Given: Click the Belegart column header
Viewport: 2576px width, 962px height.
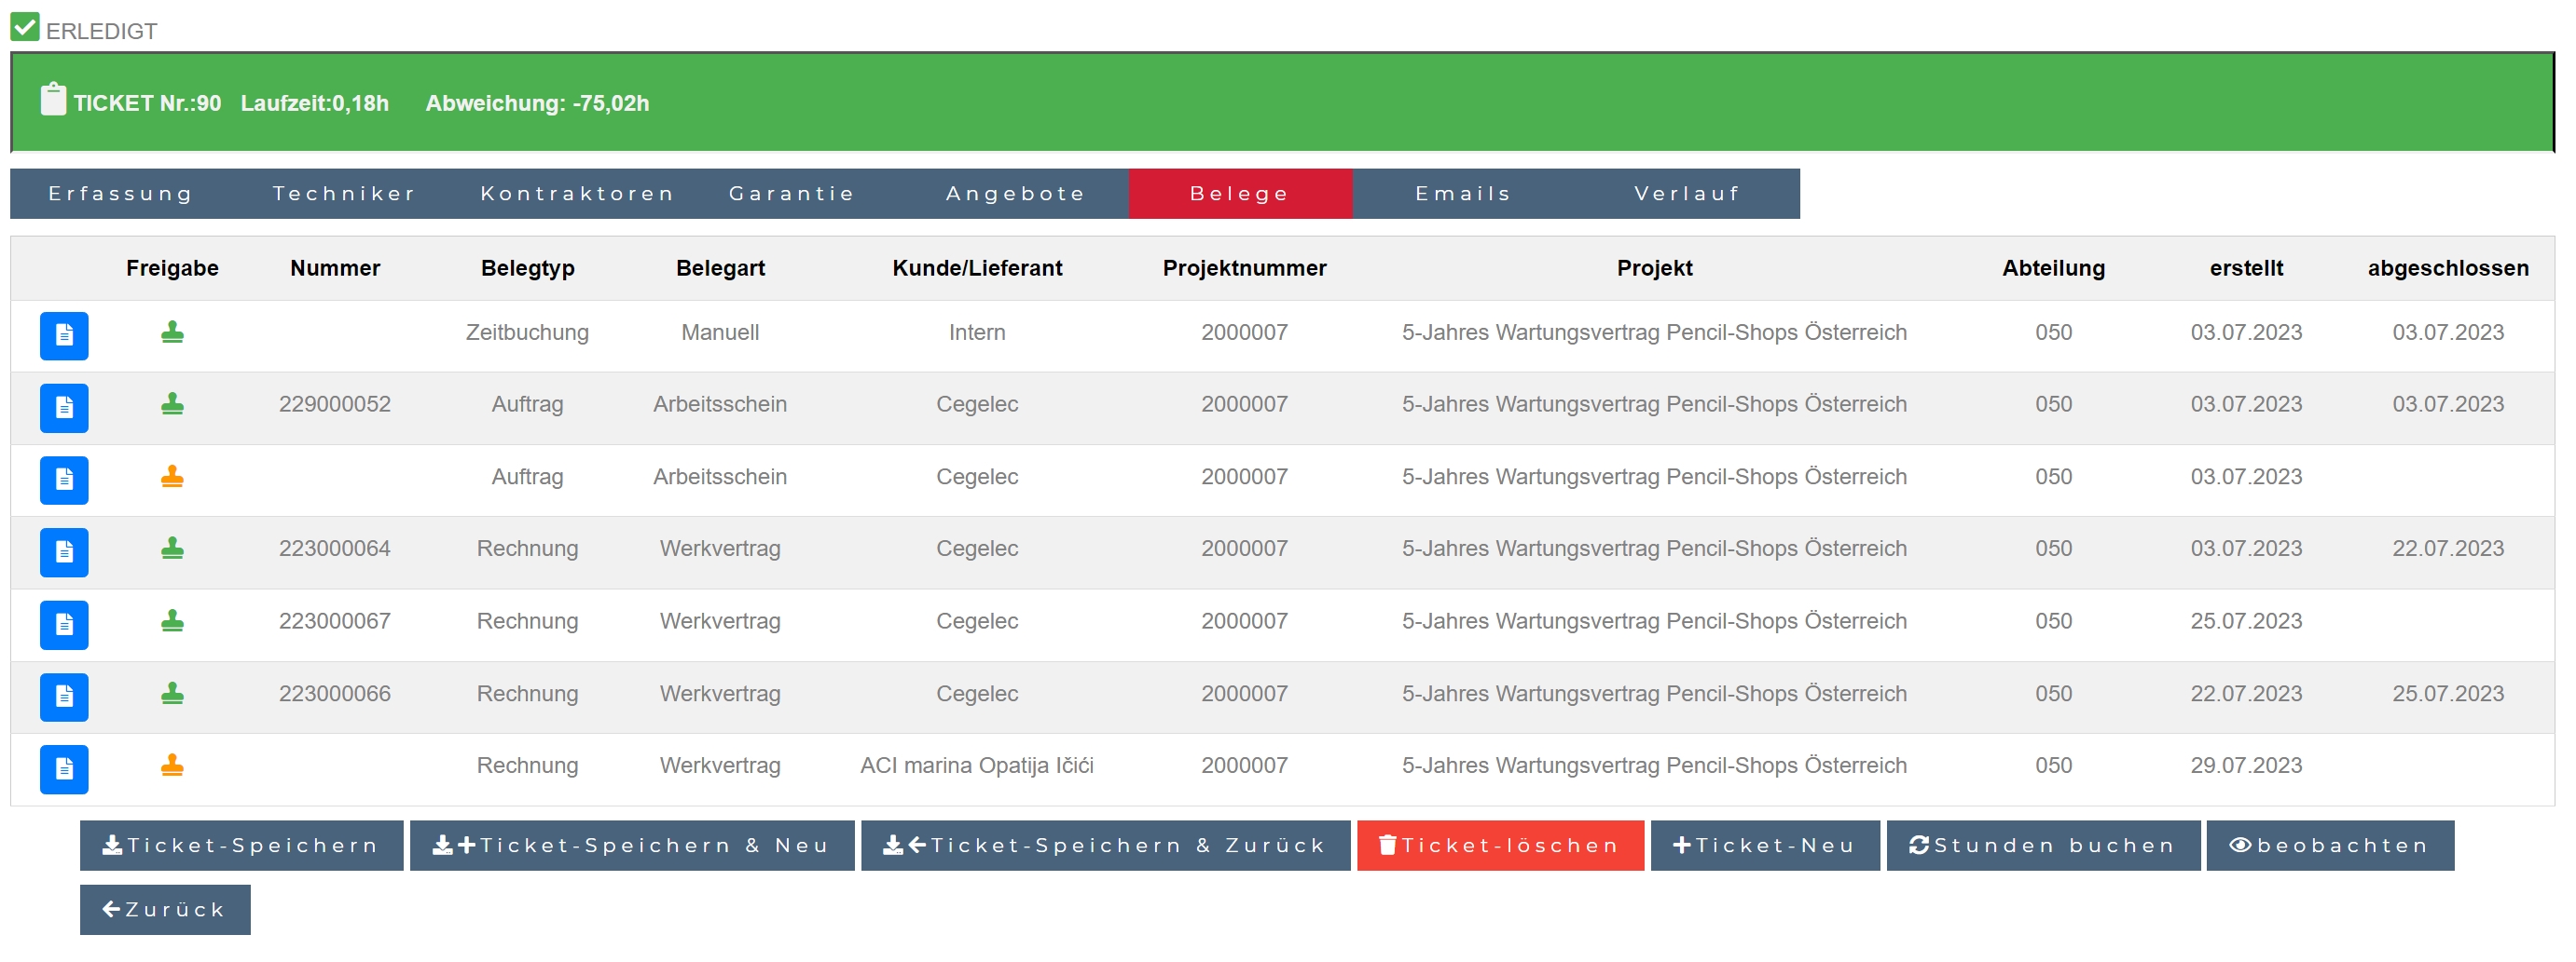Looking at the screenshot, I should [x=720, y=267].
